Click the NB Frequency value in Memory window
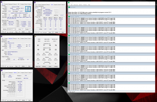This screenshot has width=157, height=102. coord(26,78)
